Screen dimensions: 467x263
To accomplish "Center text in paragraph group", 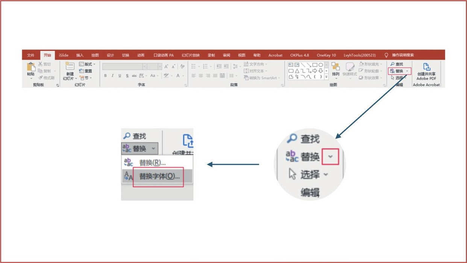I will pos(200,76).
